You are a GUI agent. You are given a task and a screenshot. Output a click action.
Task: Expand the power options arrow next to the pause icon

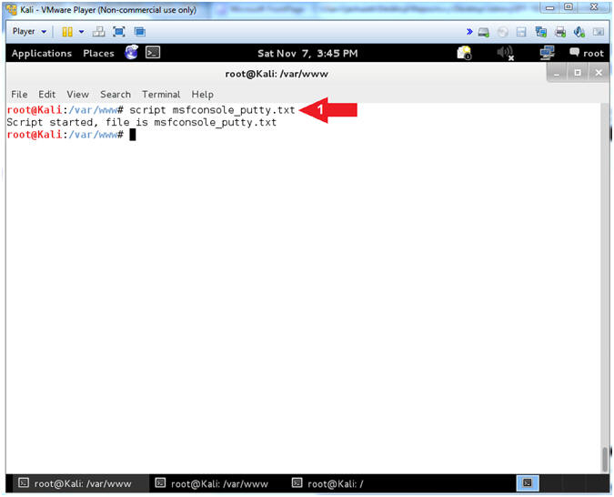[x=82, y=32]
